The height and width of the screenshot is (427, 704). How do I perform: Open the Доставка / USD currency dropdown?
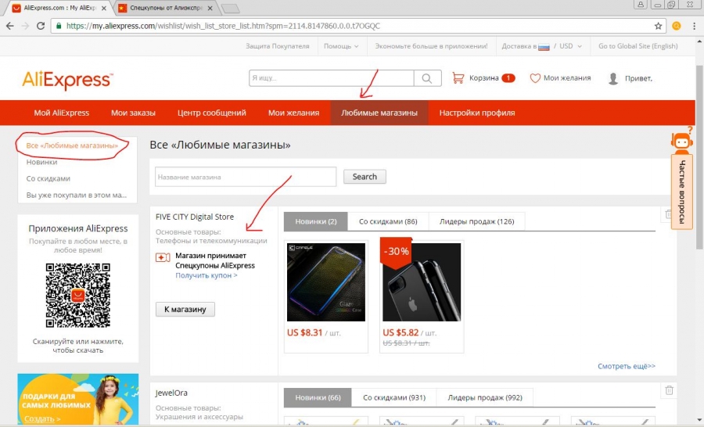pos(541,46)
